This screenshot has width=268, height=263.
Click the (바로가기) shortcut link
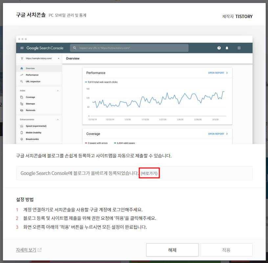[149, 173]
